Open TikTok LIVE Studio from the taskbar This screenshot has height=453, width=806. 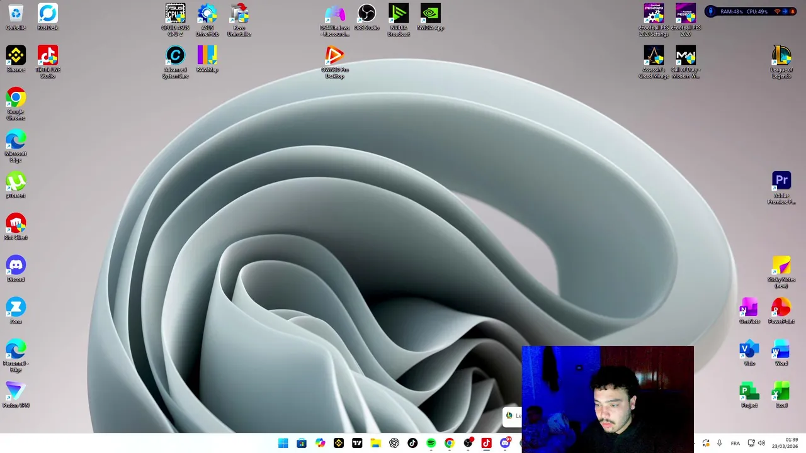(x=486, y=444)
